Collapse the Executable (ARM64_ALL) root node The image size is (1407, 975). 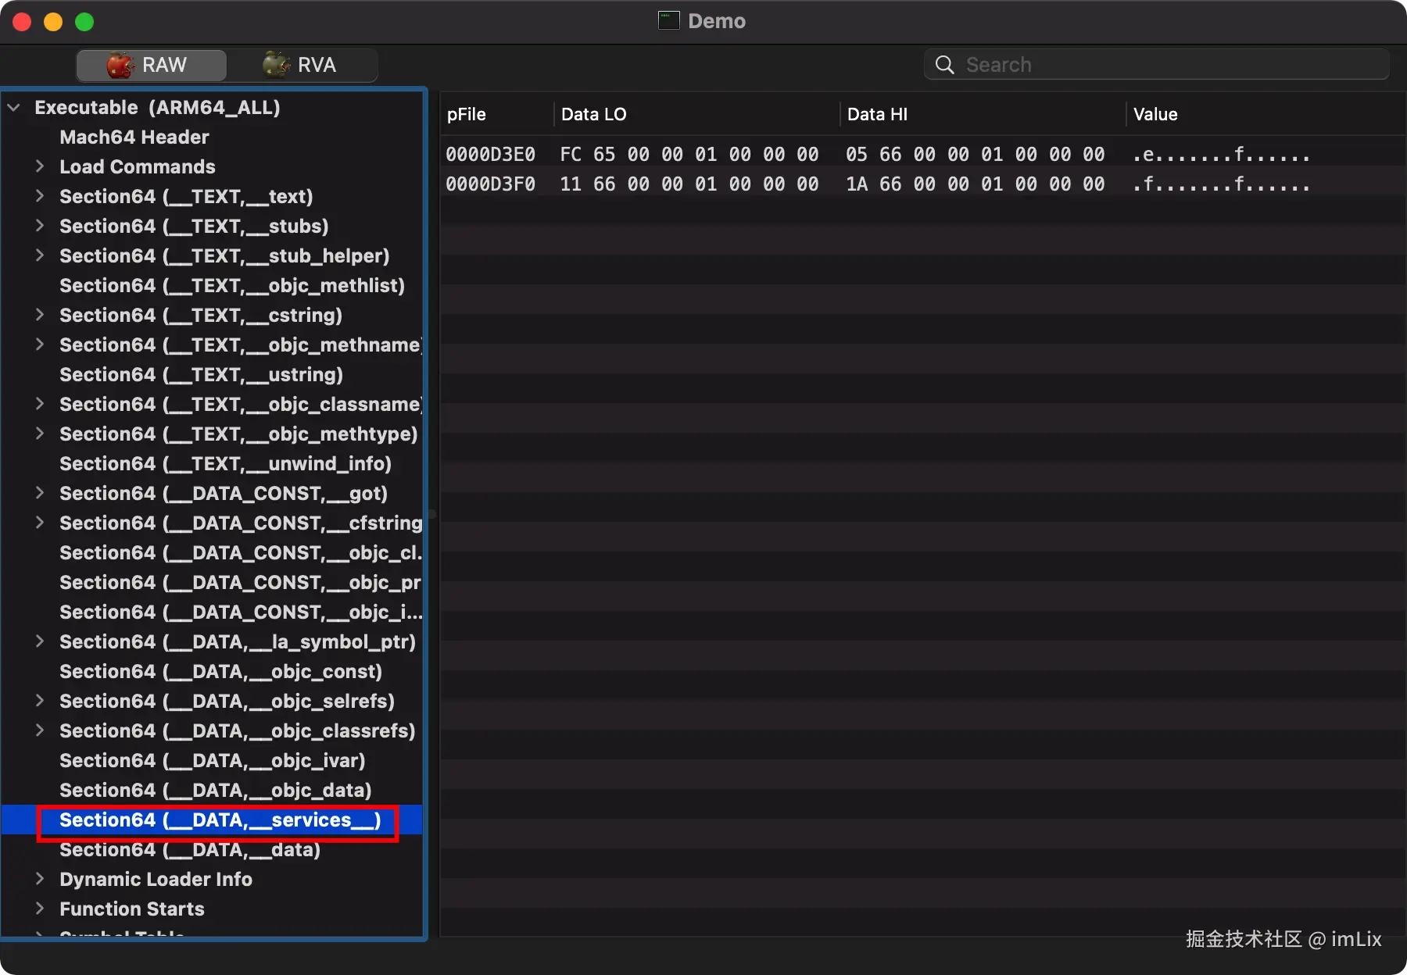pos(13,108)
